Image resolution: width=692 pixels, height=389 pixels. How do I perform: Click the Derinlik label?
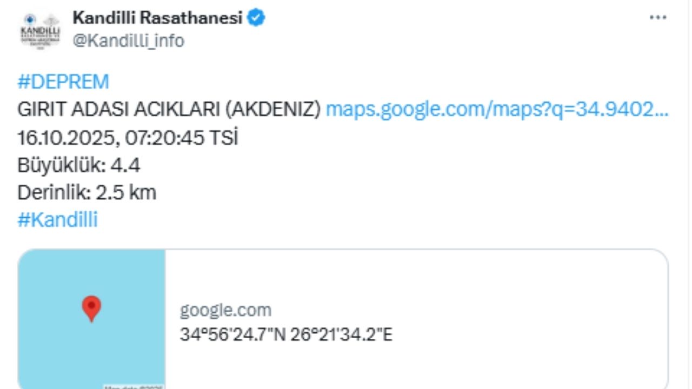[54, 193]
